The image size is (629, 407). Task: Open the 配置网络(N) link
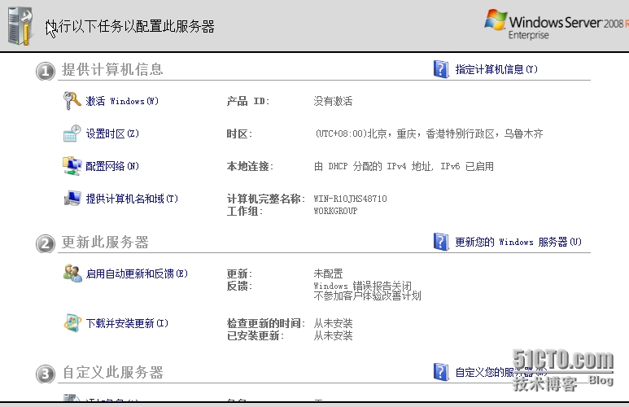(x=112, y=166)
